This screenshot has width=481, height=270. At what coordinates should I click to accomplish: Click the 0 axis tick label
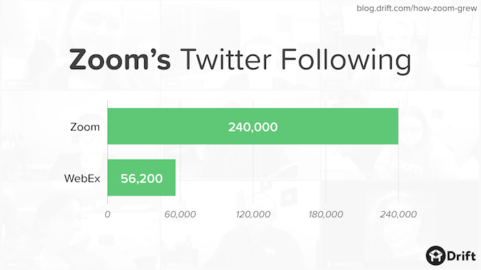point(107,214)
